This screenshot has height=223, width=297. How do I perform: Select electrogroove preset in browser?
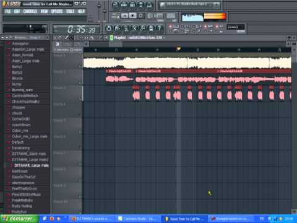pyautogui.click(x=23, y=183)
